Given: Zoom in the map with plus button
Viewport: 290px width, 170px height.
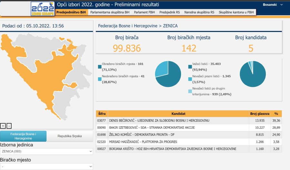Looking at the screenshot, I should pyautogui.click(x=3, y=126).
